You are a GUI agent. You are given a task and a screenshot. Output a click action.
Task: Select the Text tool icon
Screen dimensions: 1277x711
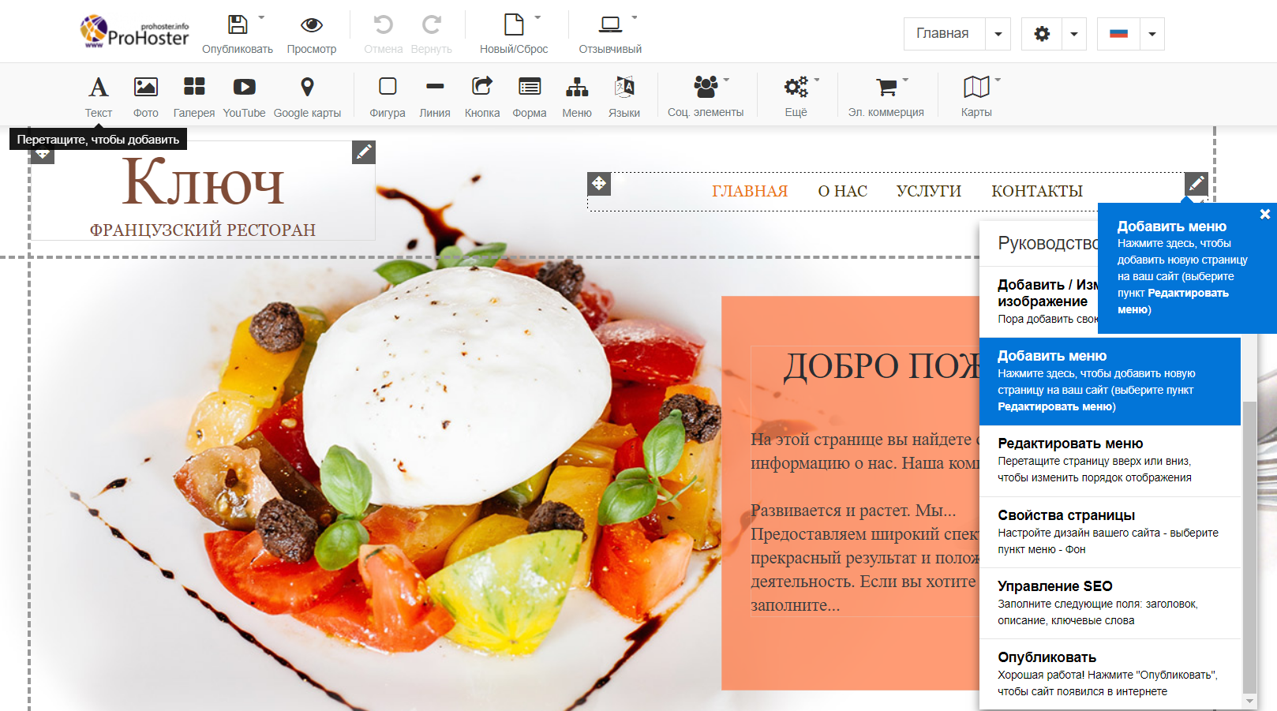coord(98,87)
